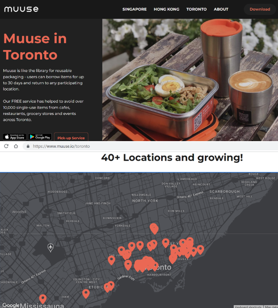Click the 'Muuse in Toronto' heading

point(35,46)
